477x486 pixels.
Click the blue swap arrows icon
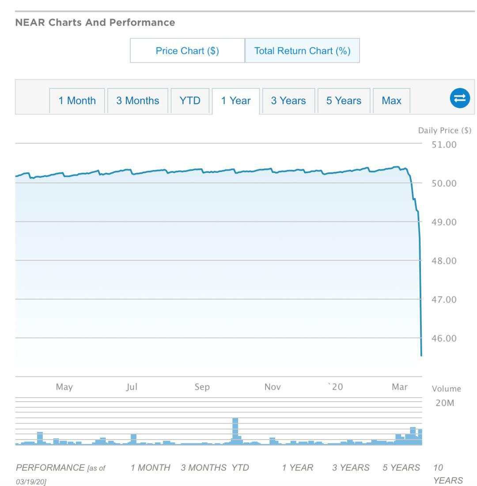pos(460,98)
